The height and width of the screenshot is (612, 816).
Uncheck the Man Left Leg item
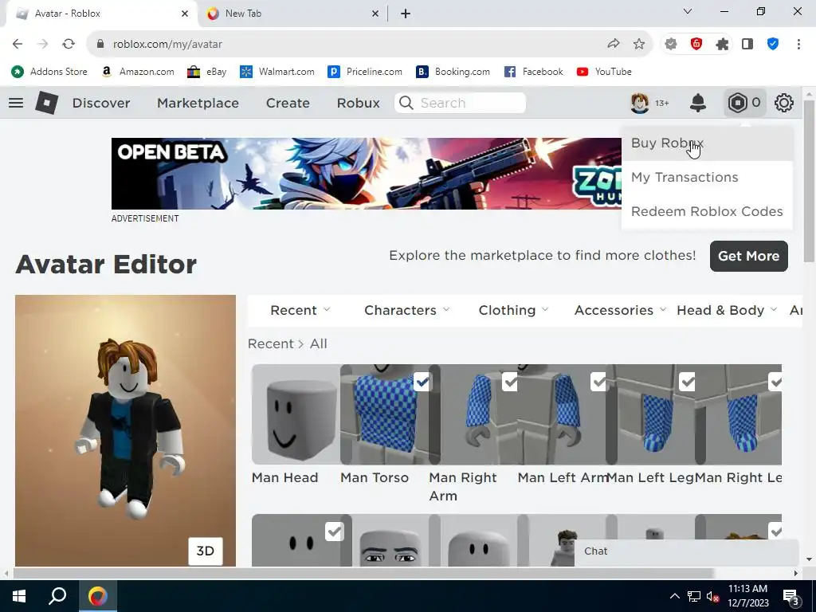pos(688,382)
